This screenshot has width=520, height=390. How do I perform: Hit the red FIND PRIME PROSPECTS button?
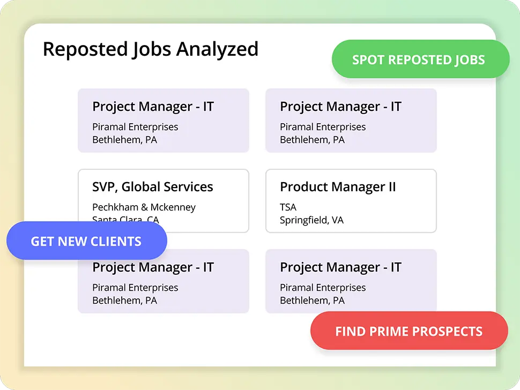(x=409, y=331)
